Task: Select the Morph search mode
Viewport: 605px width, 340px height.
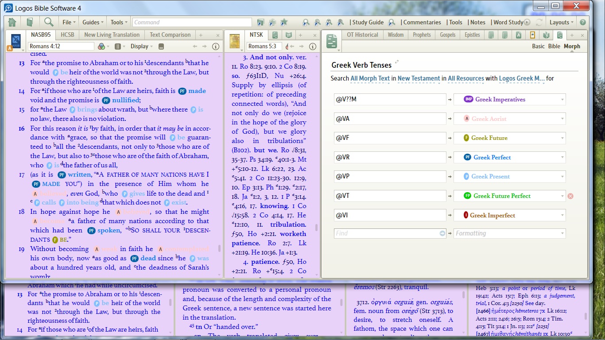Action: [x=572, y=46]
